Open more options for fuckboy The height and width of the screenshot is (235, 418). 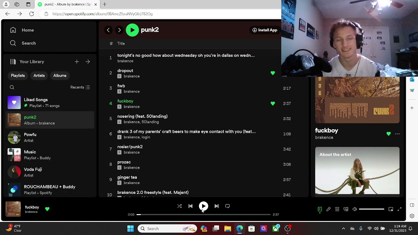point(397,134)
